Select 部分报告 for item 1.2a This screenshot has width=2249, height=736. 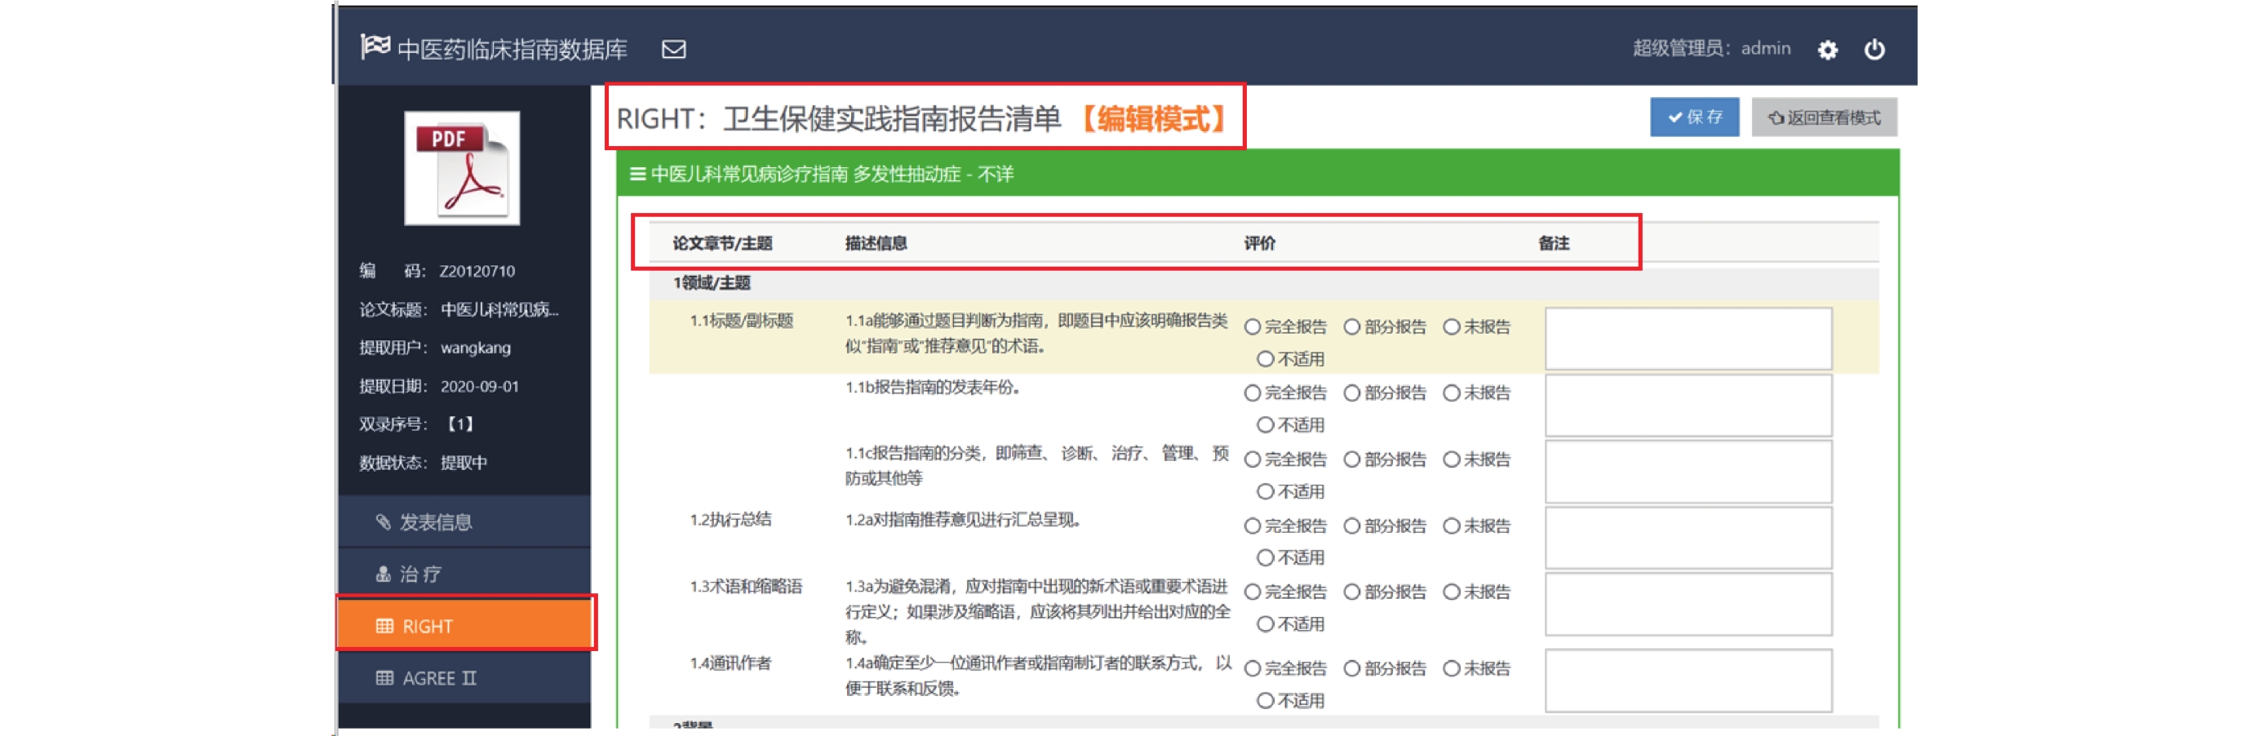point(1351,525)
